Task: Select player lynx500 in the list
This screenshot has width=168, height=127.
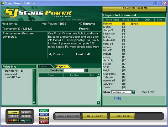Action: [x=134, y=27]
